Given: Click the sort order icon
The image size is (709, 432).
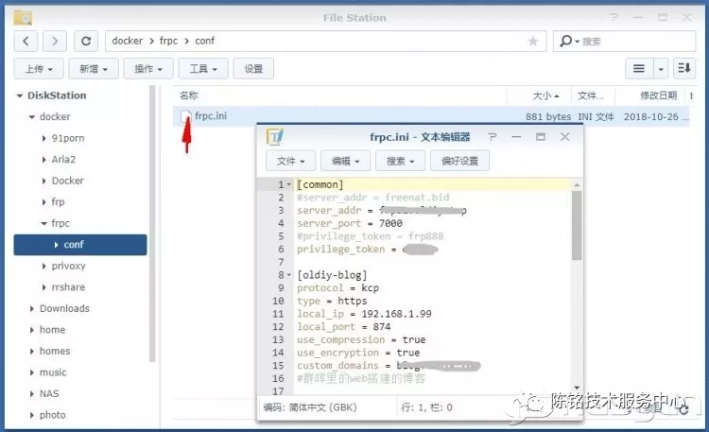Looking at the screenshot, I should pyautogui.click(x=684, y=68).
